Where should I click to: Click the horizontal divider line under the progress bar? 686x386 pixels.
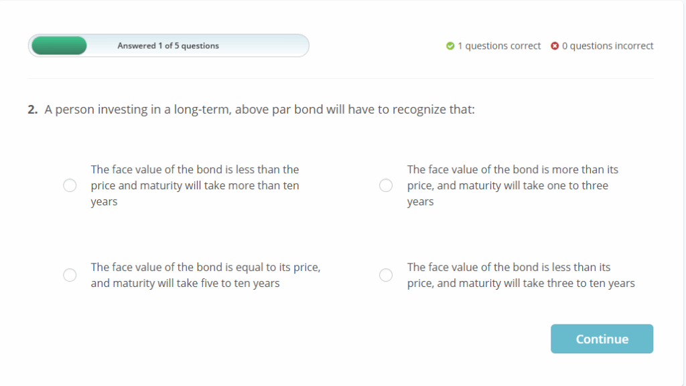point(340,79)
